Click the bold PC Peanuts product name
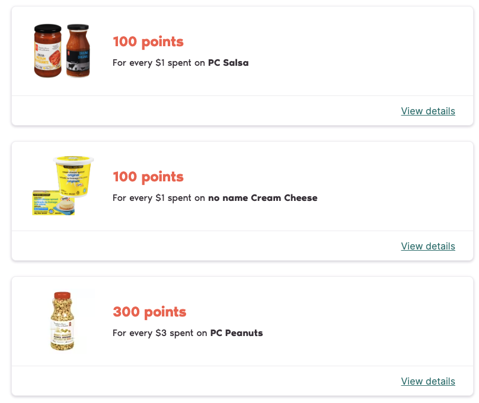This screenshot has height=403, width=479. point(237,333)
